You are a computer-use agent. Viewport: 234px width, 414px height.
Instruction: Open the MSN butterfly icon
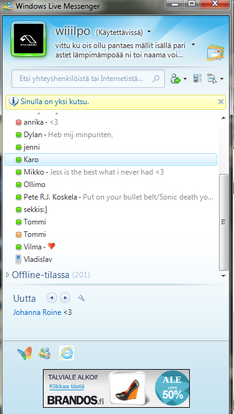coord(24,354)
